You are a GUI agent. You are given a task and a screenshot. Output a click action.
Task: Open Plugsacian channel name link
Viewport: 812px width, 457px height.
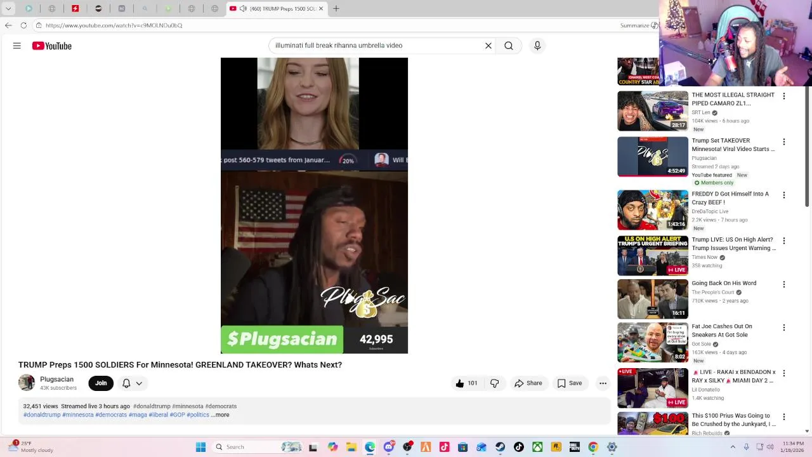click(x=56, y=379)
